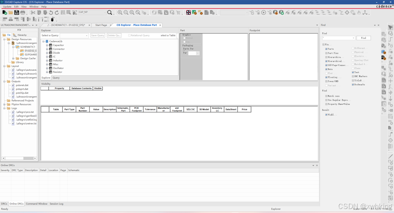Click the three-axis arrows toolbar icon
394x213 pixels.
point(365,13)
